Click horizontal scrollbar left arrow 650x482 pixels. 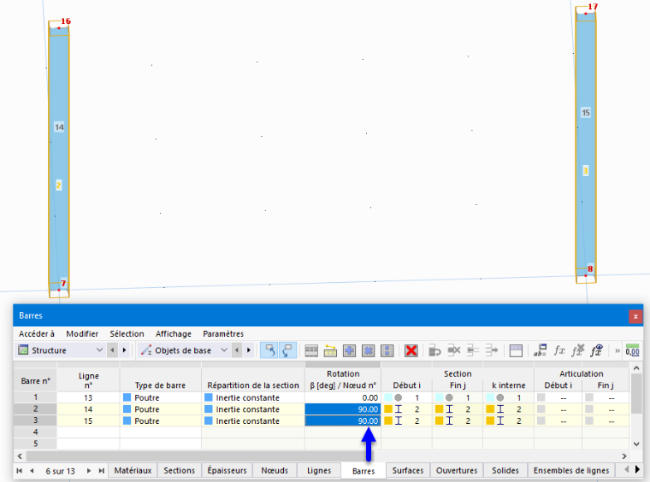click(20, 456)
